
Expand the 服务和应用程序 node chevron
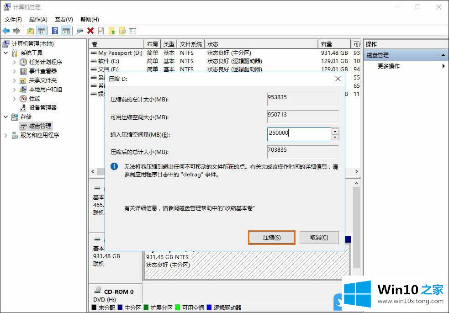6,135
